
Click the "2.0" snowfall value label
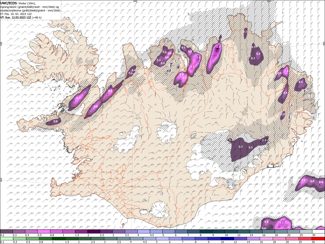198,58
